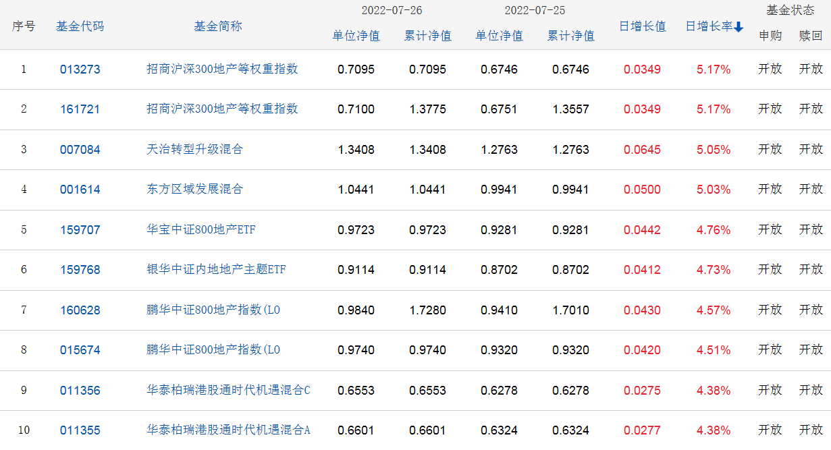This screenshot has width=831, height=450.
Task: Click 申购 status 开放 for fund 159707
Action: coord(770,229)
